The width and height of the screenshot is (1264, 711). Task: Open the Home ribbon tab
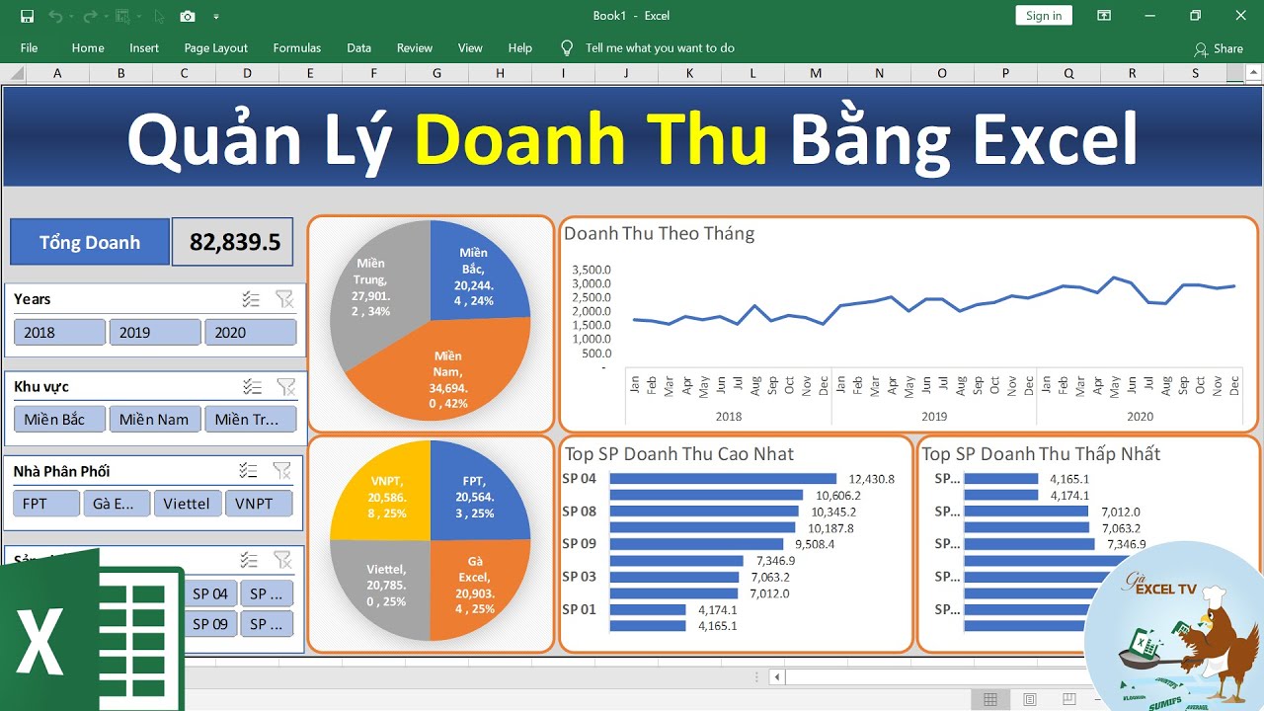click(88, 48)
